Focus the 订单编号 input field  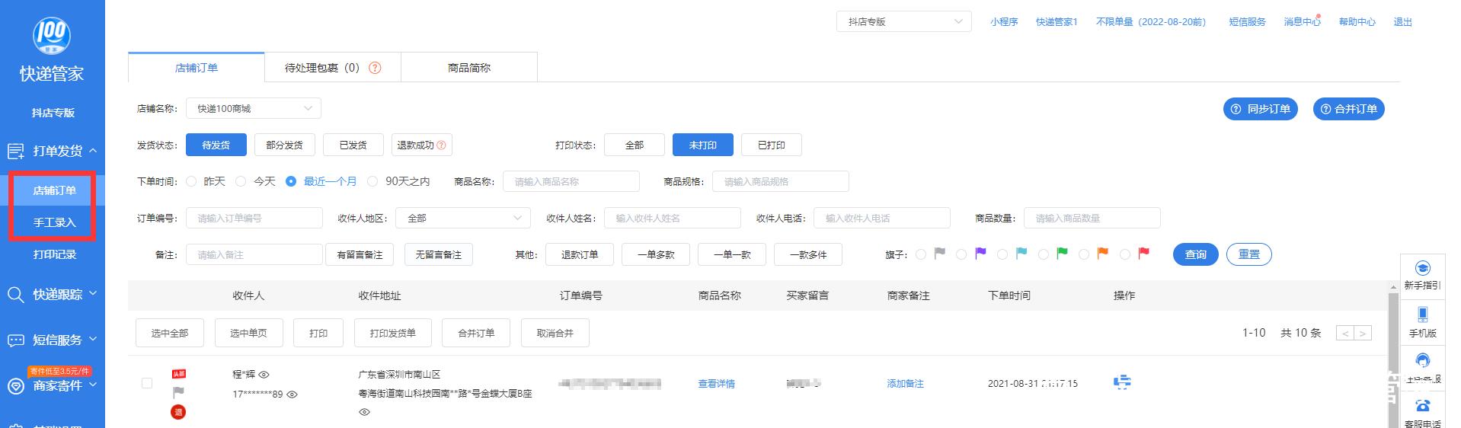point(254,218)
